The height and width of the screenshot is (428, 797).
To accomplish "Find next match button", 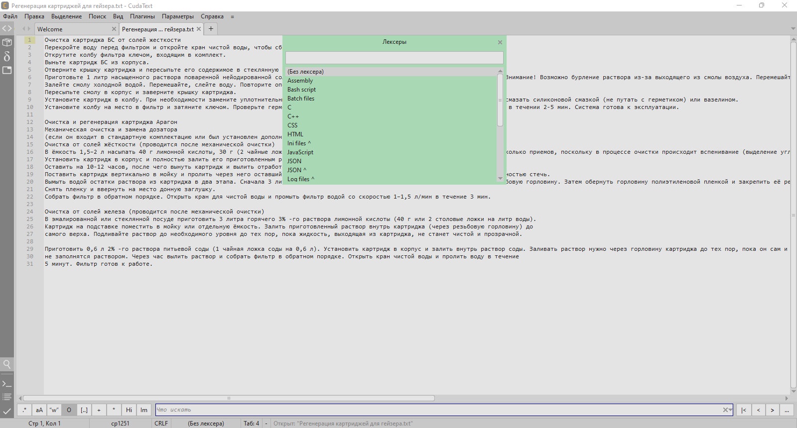I will tap(773, 410).
